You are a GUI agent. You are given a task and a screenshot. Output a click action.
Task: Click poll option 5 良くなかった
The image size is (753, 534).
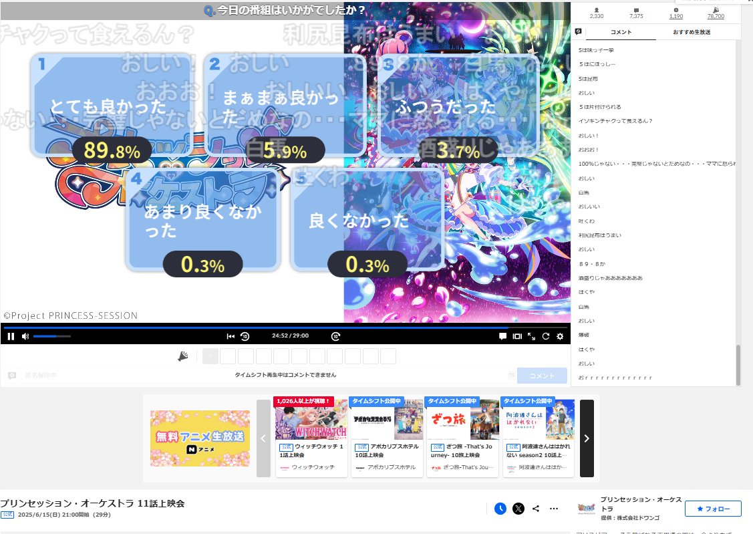coord(367,219)
